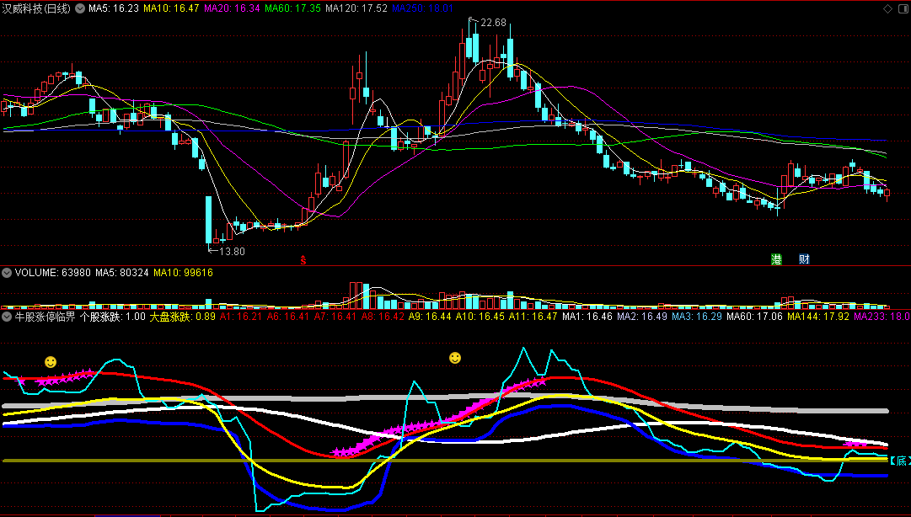Click the MA60: 17.06 indicator value
This screenshot has height=517, width=911.
(755, 317)
